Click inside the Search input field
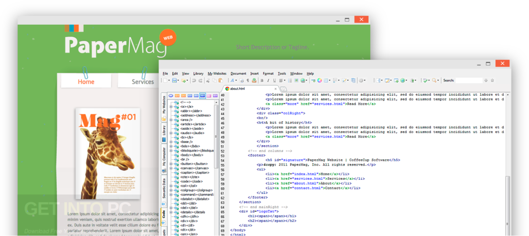529x236 pixels. coord(469,80)
